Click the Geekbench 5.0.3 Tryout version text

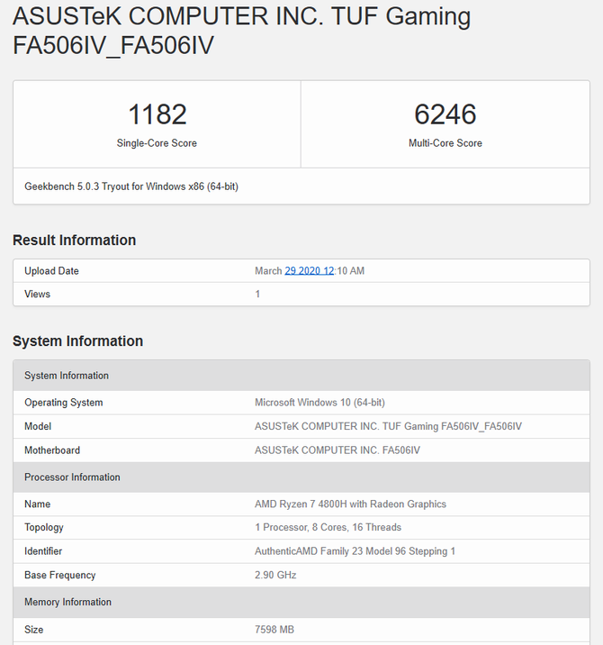[x=131, y=186]
